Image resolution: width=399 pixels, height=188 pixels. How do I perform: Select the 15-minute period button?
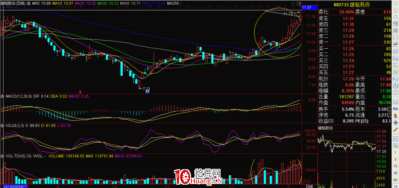(x=395, y=166)
